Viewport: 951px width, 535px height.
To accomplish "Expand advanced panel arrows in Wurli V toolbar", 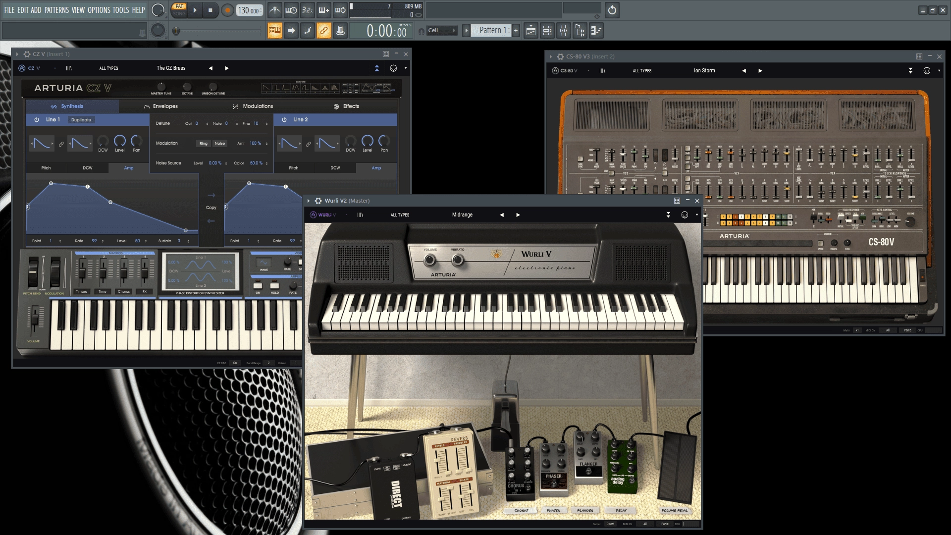I will pos(668,215).
